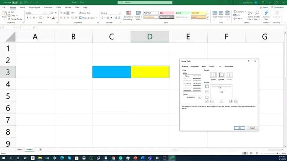Screen dimensions: 287x161
Task: Apply the Bad cell style
Action: click(166, 13)
